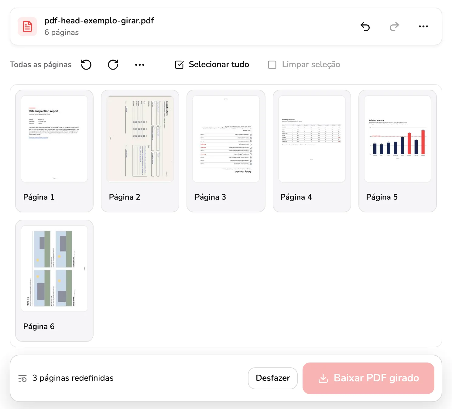Click the Página 1 label
The height and width of the screenshot is (409, 452).
click(39, 197)
